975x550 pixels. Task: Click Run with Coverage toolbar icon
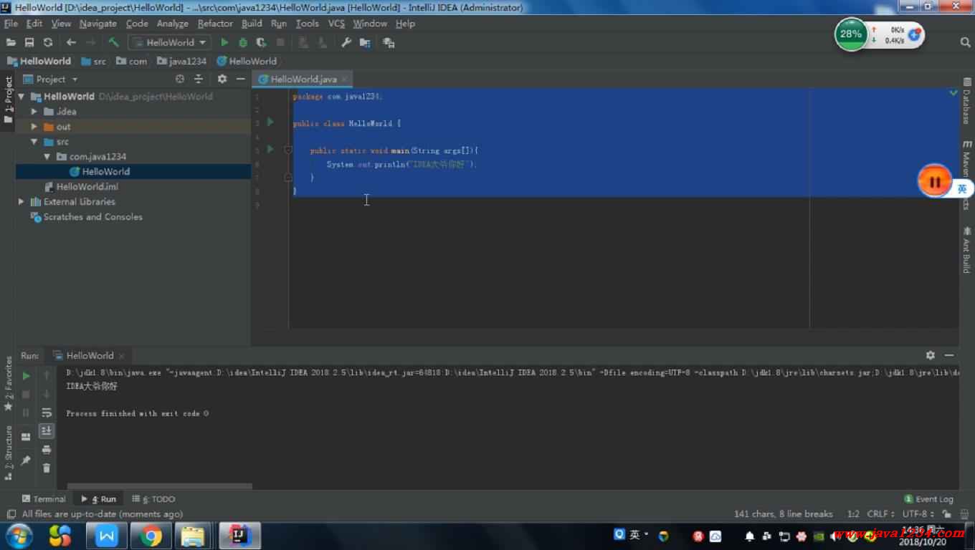point(262,42)
